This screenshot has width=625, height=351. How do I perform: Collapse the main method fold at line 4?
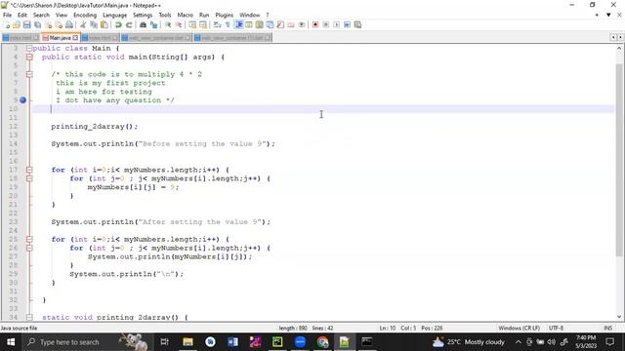tap(29, 57)
